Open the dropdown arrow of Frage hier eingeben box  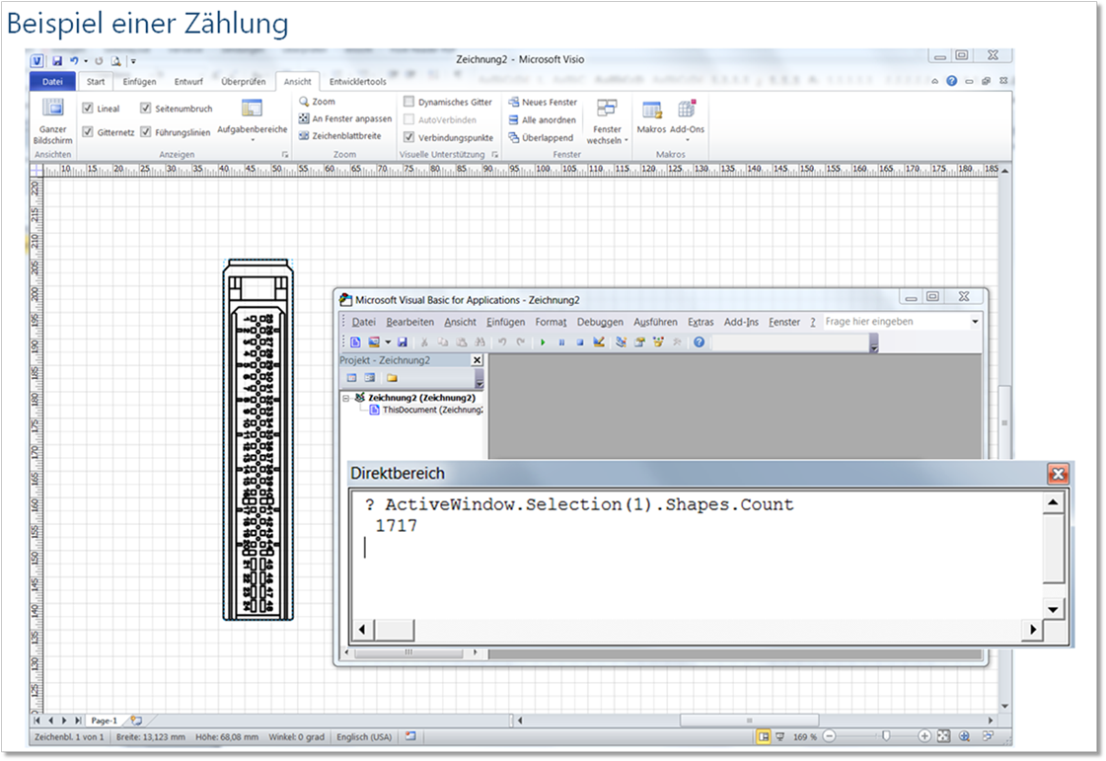[975, 321]
